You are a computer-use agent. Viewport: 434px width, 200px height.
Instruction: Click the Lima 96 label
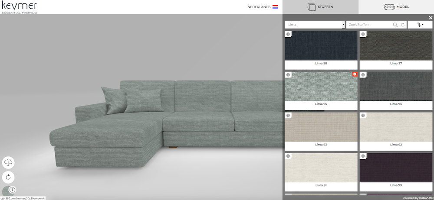point(396,104)
